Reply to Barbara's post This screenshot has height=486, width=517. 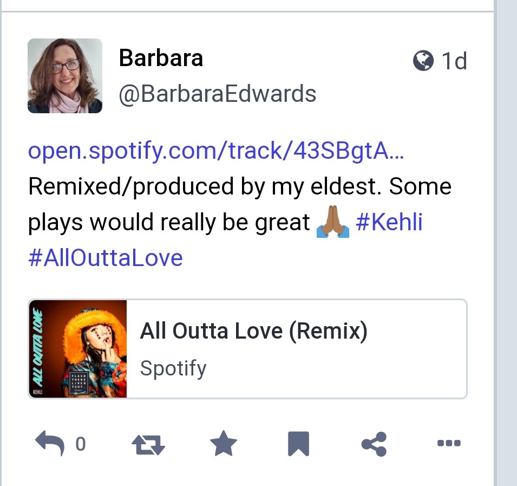(50, 443)
